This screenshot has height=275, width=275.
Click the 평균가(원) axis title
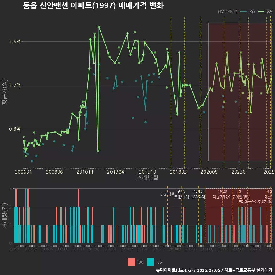pyautogui.click(x=5, y=92)
